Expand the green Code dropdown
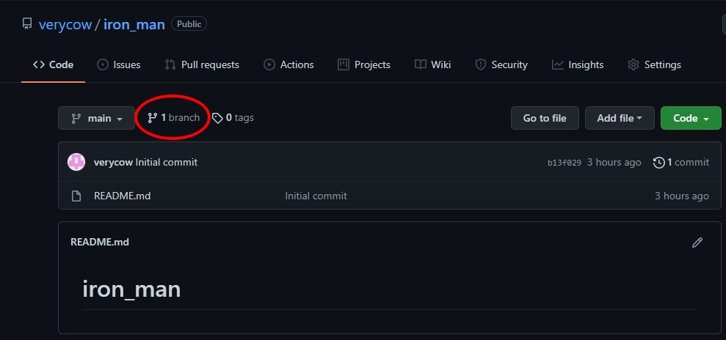Image resolution: width=726 pixels, height=340 pixels. coord(691,118)
